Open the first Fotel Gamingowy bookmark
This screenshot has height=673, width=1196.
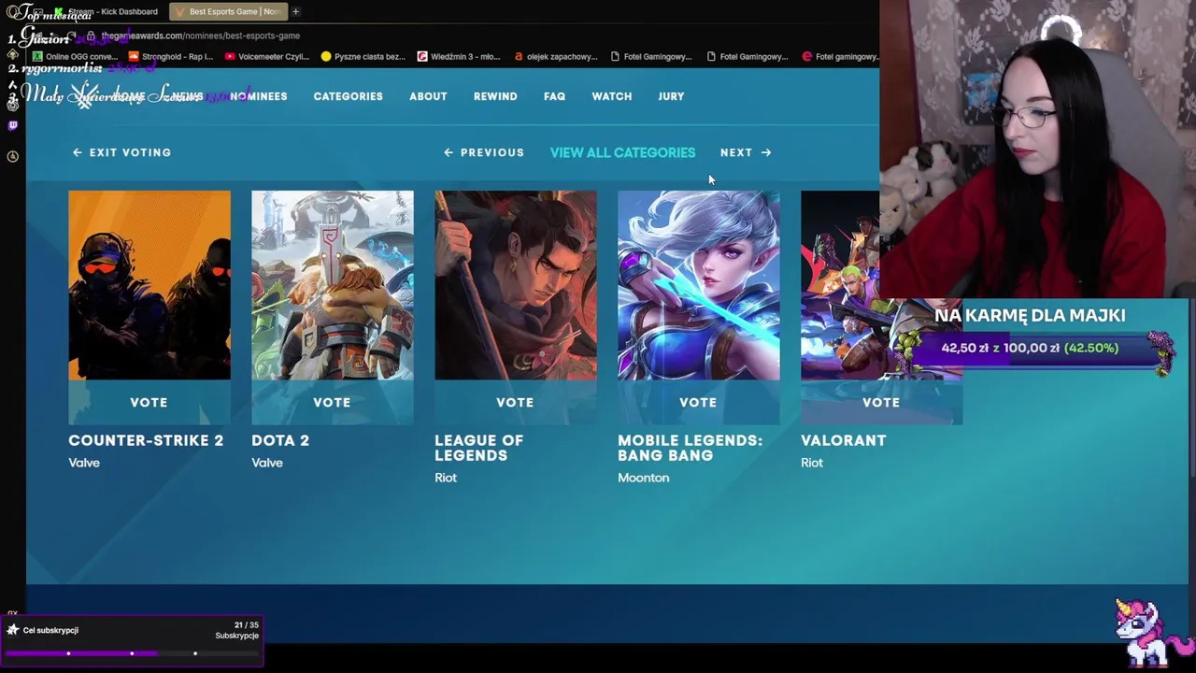pyautogui.click(x=651, y=56)
